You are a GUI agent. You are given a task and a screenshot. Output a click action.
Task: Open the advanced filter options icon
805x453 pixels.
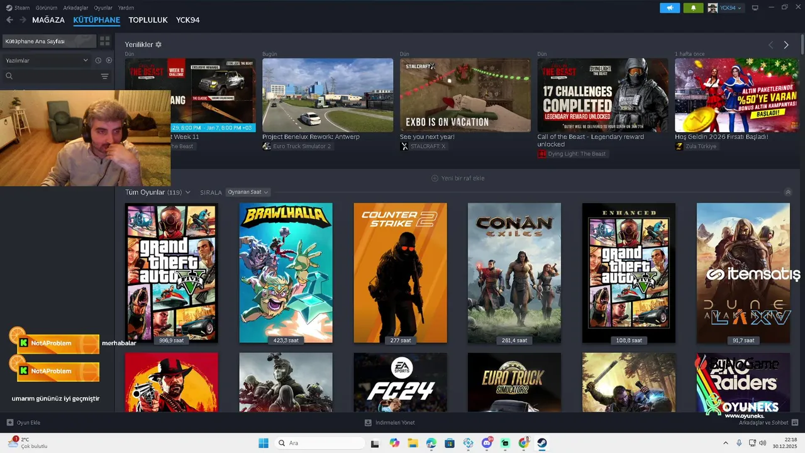point(104,76)
